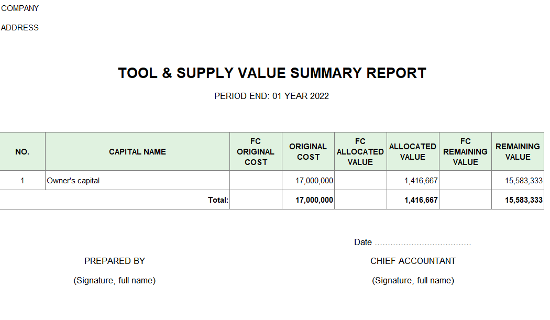
Task: Click the Total: row label
Action: [x=218, y=200]
